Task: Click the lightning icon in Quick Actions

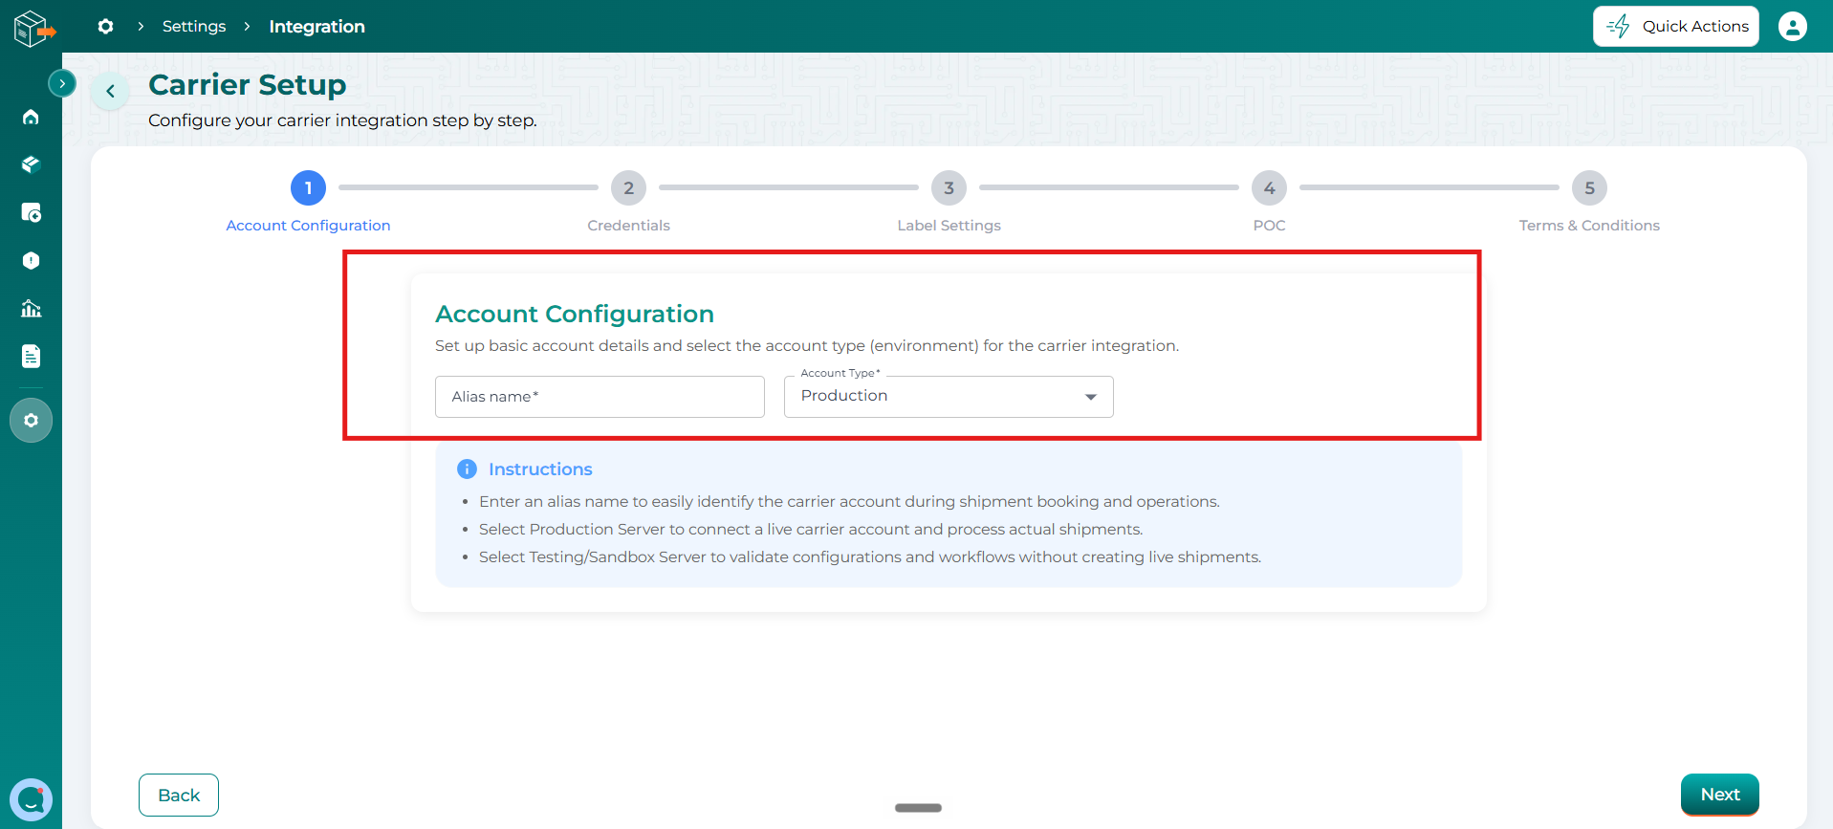Action: point(1618,26)
